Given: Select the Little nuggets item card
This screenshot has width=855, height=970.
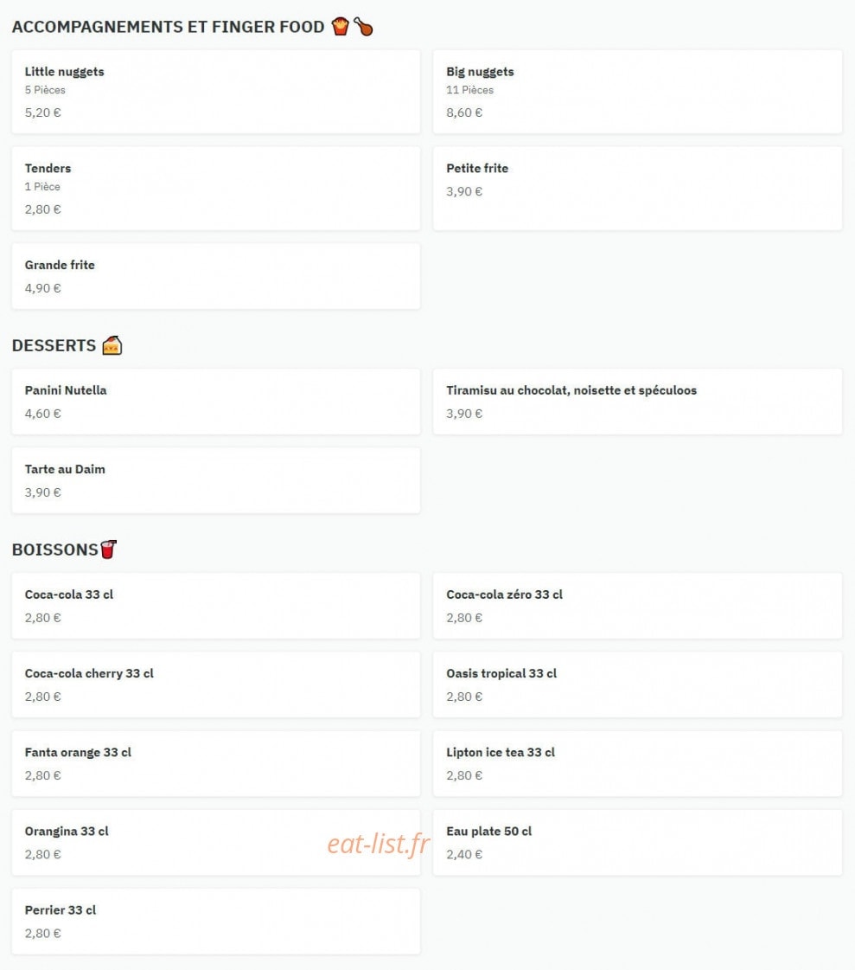Looking at the screenshot, I should tap(216, 92).
